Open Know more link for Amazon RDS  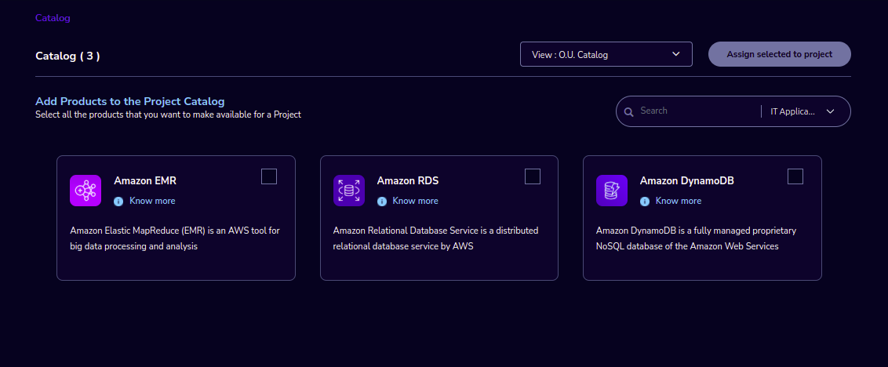point(415,201)
